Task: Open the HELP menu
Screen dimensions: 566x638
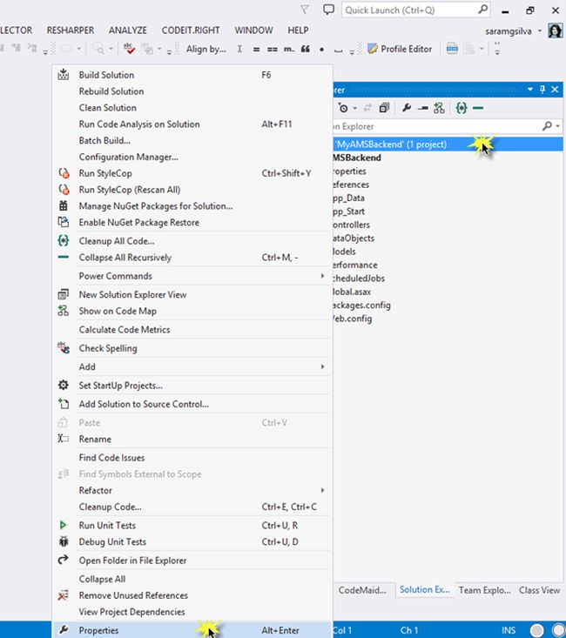Action: coord(298,30)
